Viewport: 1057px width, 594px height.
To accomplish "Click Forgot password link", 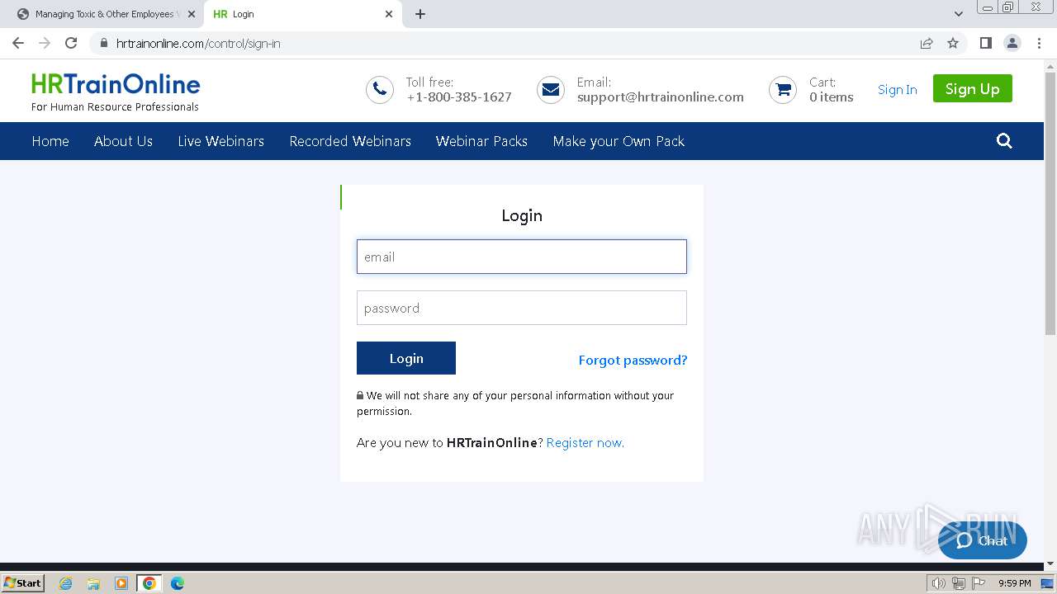I will pyautogui.click(x=633, y=360).
